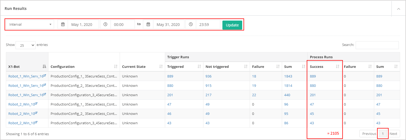Click the Run Results panel title

click(x=16, y=9)
